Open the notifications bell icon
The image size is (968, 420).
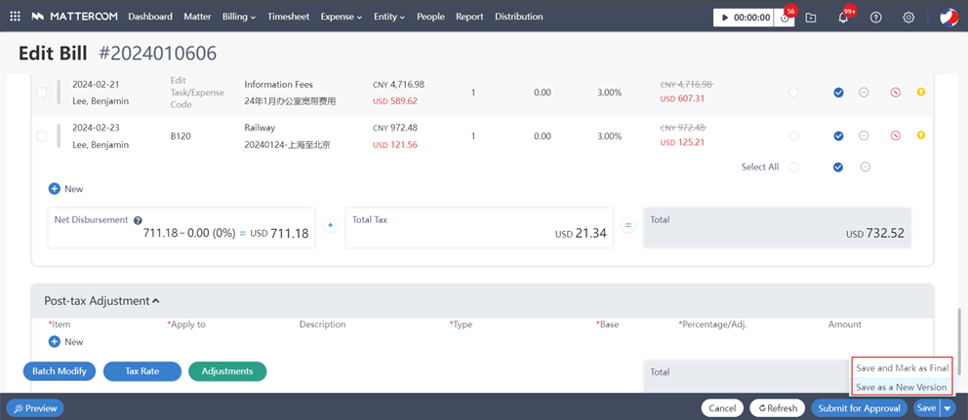(x=843, y=18)
